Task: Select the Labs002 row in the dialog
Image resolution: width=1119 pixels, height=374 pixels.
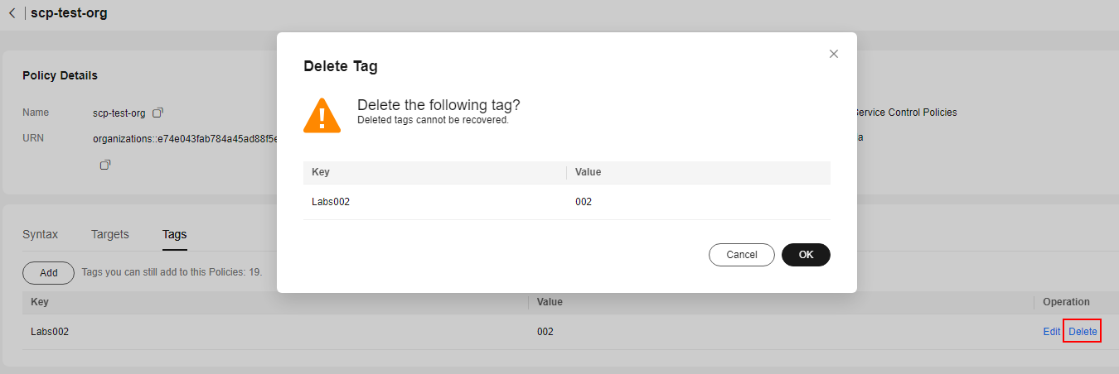Action: tap(567, 202)
